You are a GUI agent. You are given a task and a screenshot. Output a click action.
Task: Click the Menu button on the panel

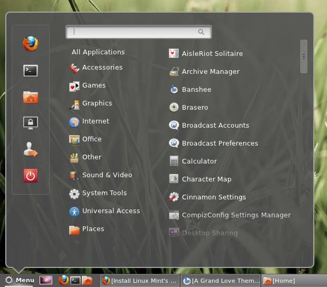[20, 281]
